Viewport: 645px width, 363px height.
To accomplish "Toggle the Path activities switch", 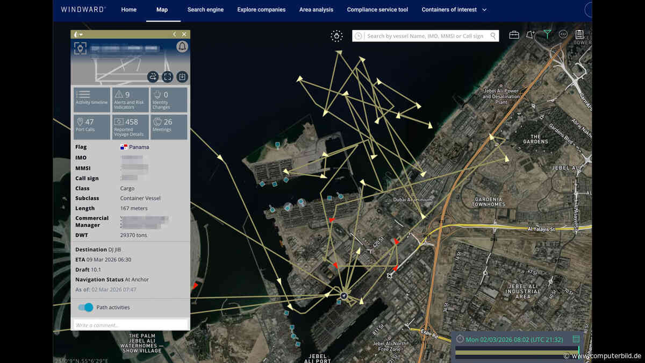I will pos(85,307).
